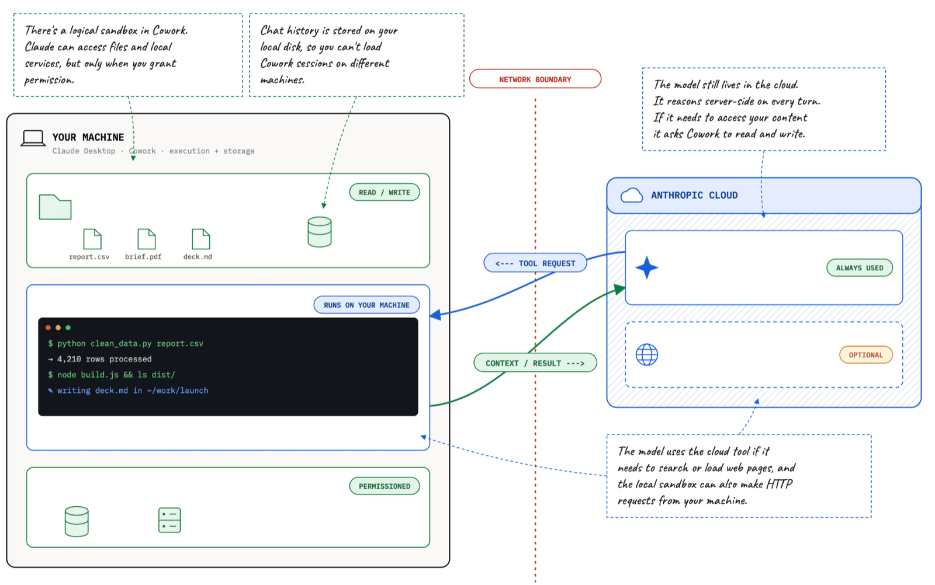Click the server rack icon in the PERMISSIONED panel
The height and width of the screenshot is (585, 935).
click(x=169, y=520)
